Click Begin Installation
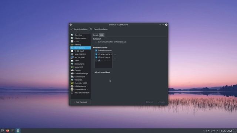237x133 pixels. tap(79, 29)
